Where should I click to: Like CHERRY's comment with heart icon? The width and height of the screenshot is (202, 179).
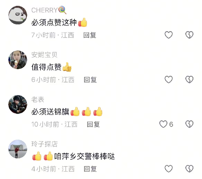169,35
